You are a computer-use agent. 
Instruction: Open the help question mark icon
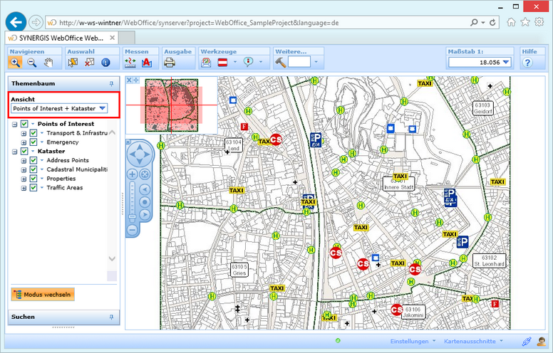[x=528, y=63]
